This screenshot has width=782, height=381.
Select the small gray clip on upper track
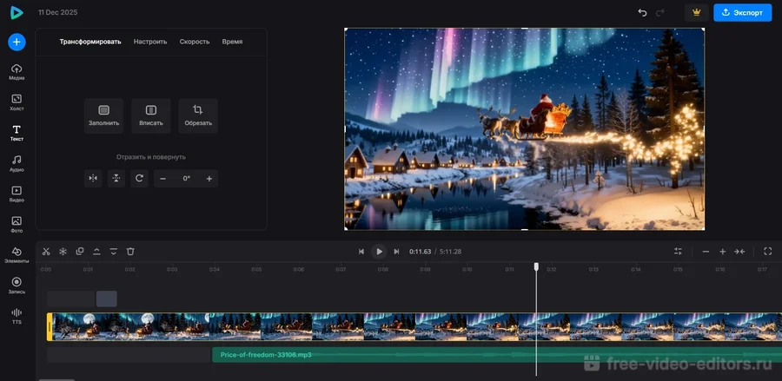(x=107, y=299)
